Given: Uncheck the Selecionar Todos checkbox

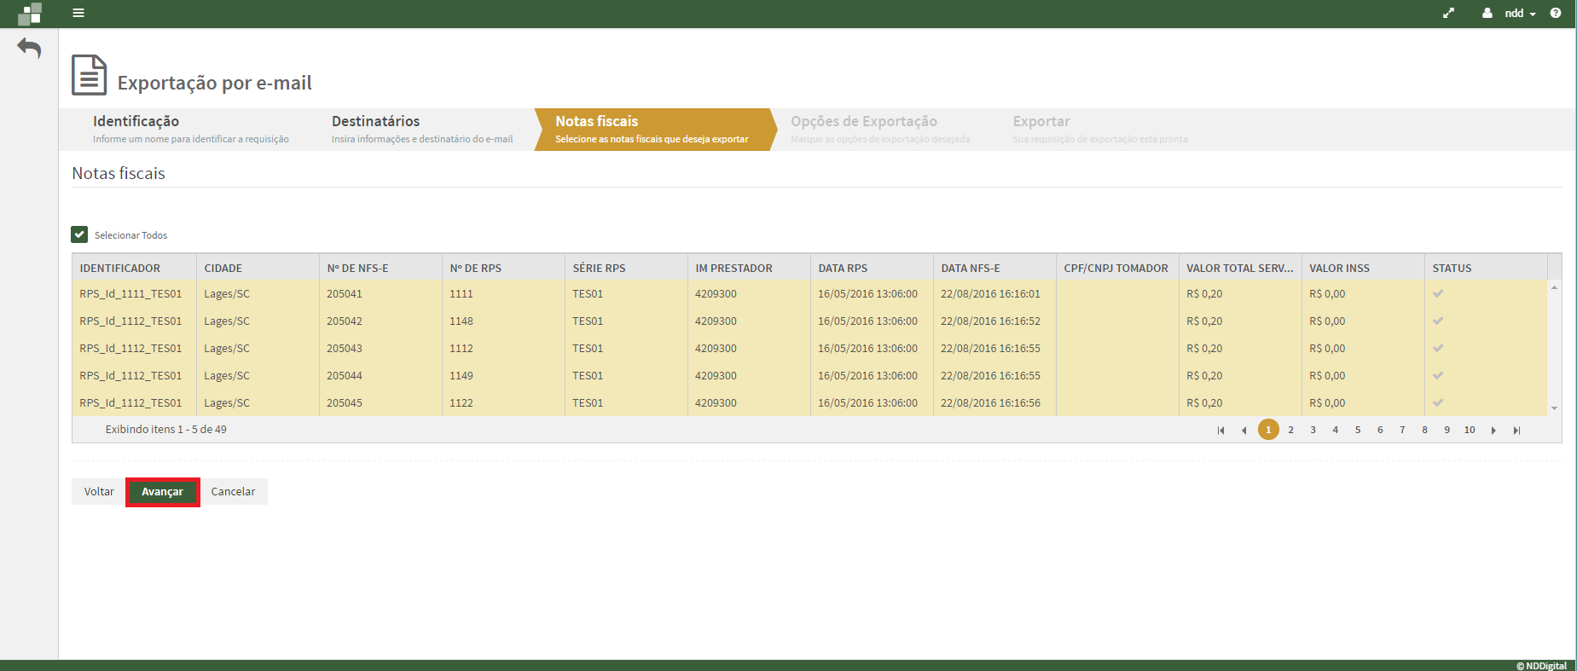Looking at the screenshot, I should 79,234.
